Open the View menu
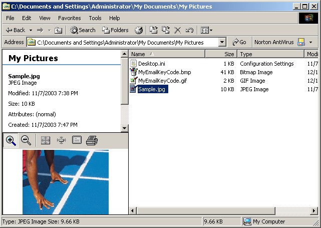321x228 pixels. coord(45,18)
